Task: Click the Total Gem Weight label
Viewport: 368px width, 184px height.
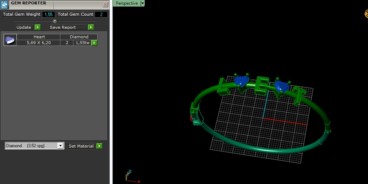Action: (22, 14)
